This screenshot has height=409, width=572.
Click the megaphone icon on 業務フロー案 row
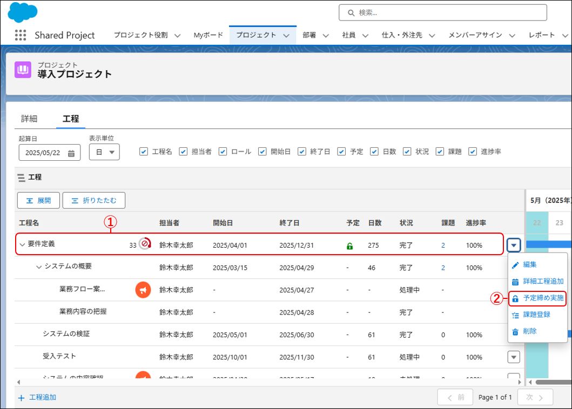(143, 290)
